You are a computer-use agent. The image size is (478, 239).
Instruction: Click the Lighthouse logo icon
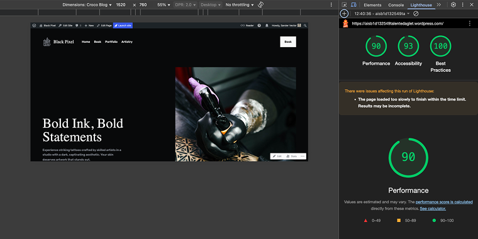(x=345, y=23)
